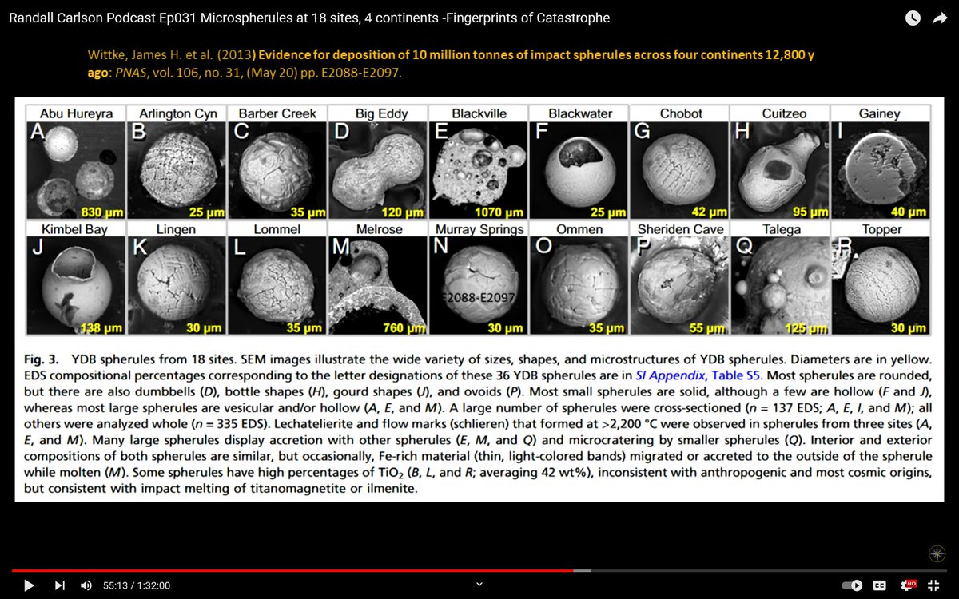This screenshot has width=959, height=599.
Task: Click the 'Kimbel Bay' panel label
Action: [x=74, y=229]
